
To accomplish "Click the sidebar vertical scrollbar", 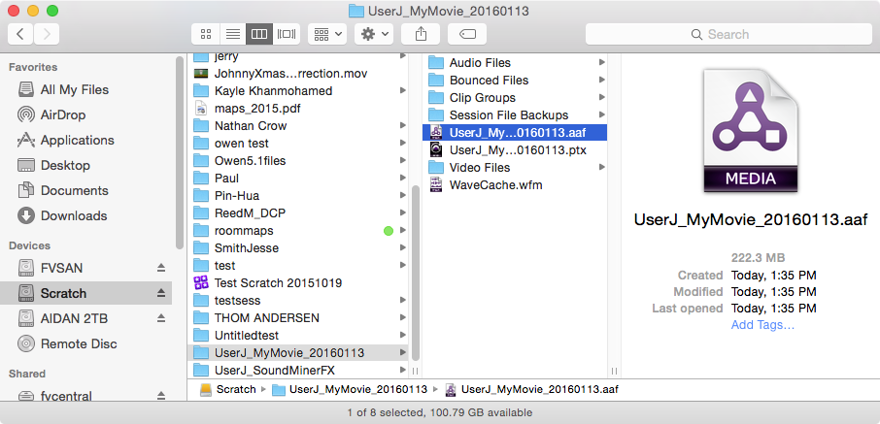I will pyautogui.click(x=180, y=153).
